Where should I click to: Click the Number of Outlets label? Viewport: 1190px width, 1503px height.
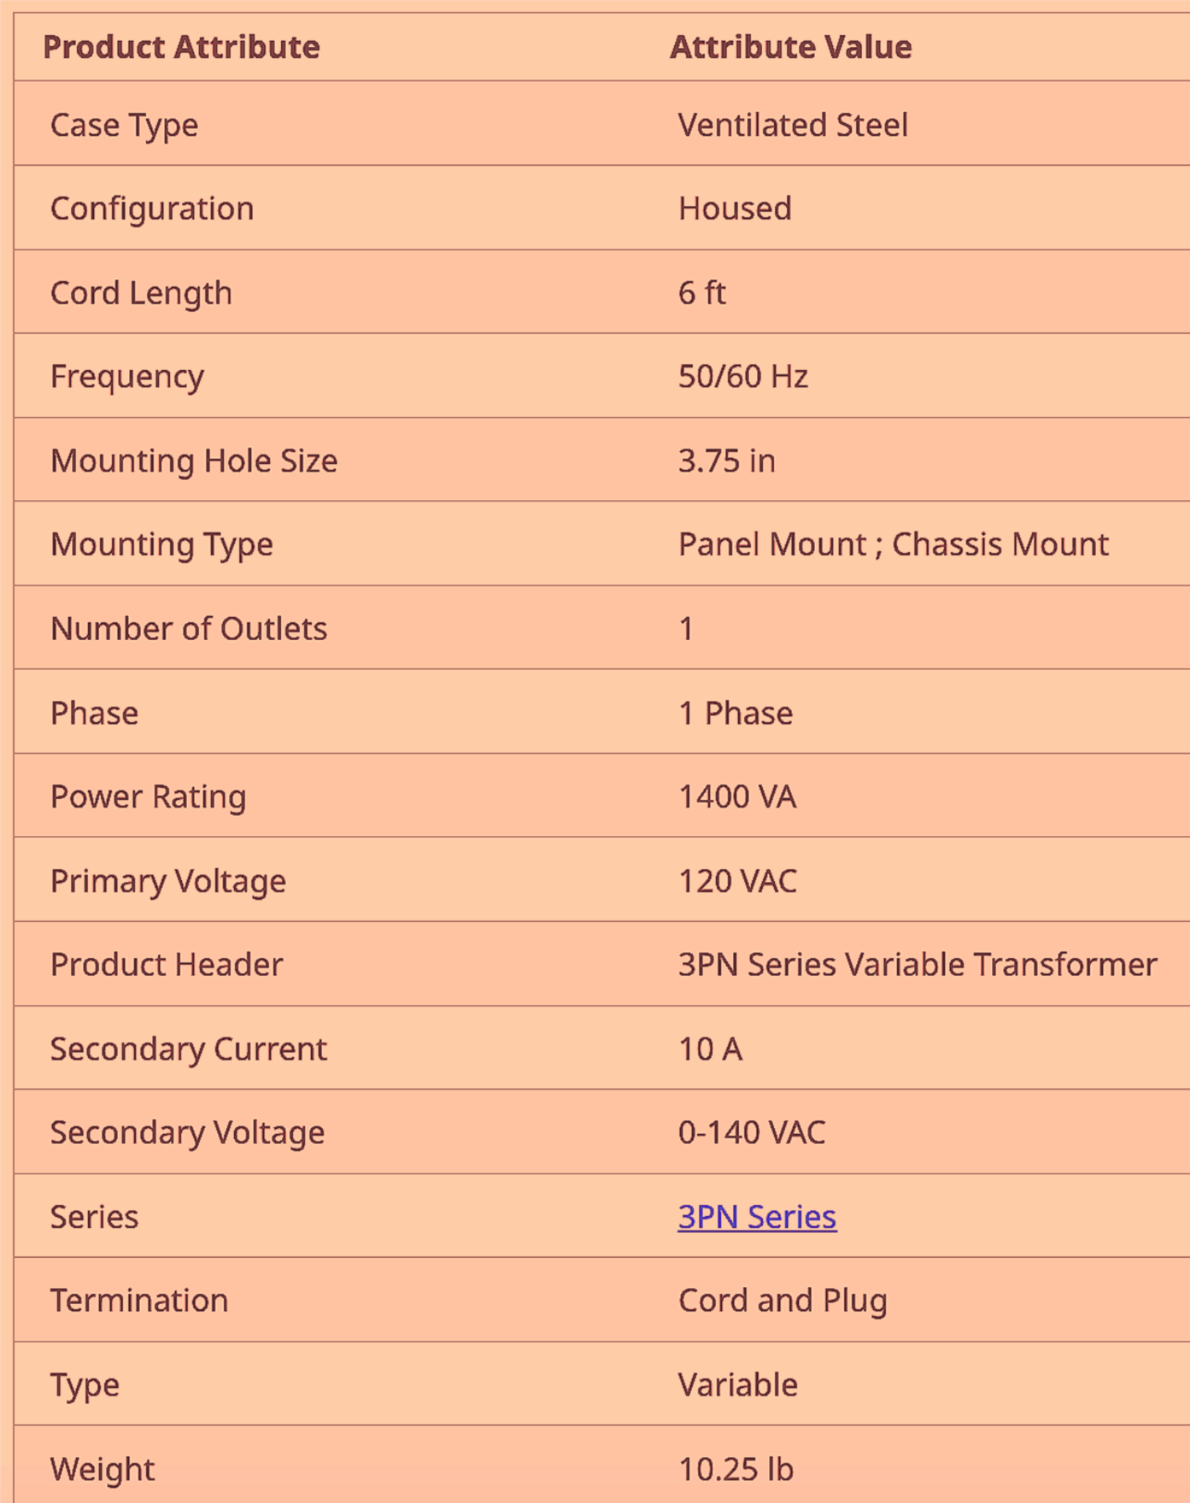point(189,629)
